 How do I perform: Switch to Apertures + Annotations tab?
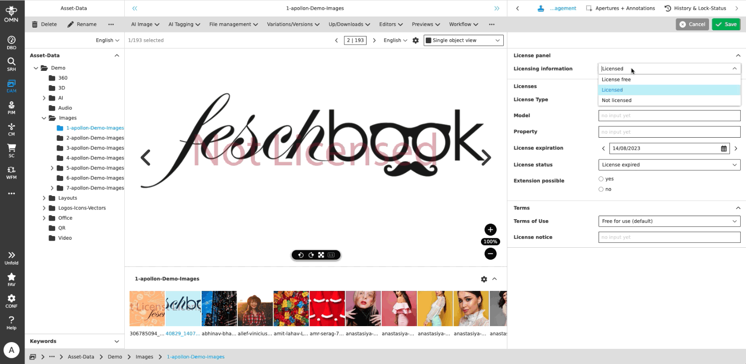pyautogui.click(x=620, y=8)
